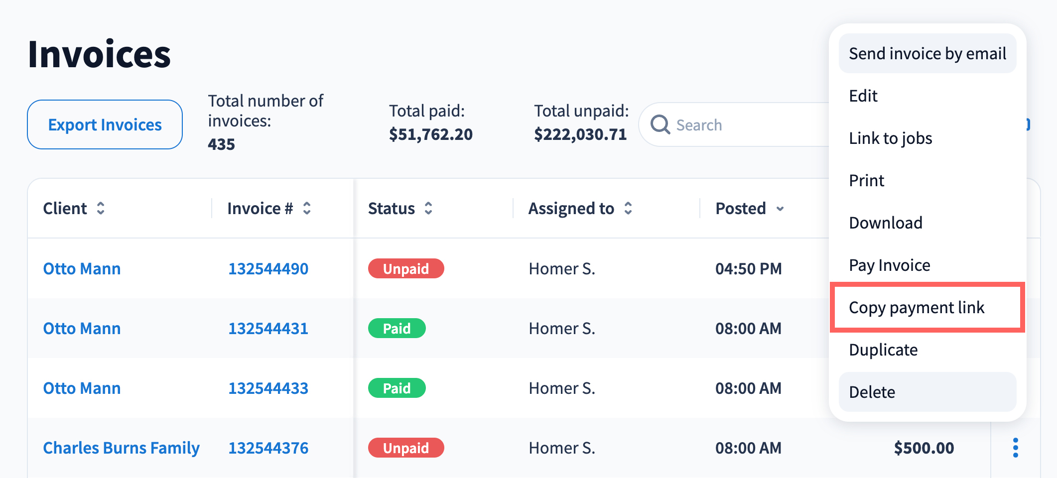Sort by Client column arrows
The height and width of the screenshot is (478, 1057).
101,208
